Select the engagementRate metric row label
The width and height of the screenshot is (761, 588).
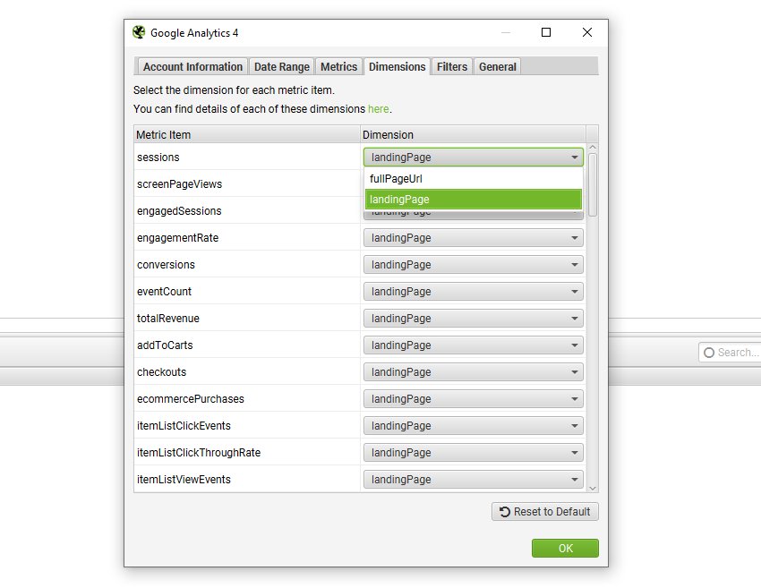pyautogui.click(x=177, y=238)
